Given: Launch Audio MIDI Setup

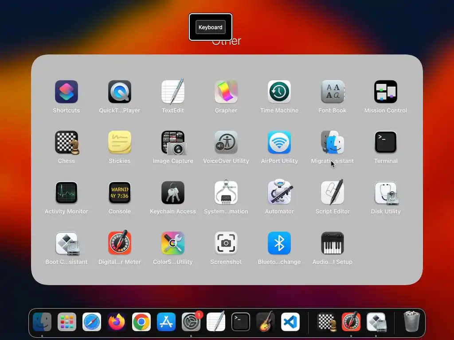Looking at the screenshot, I should (333, 243).
